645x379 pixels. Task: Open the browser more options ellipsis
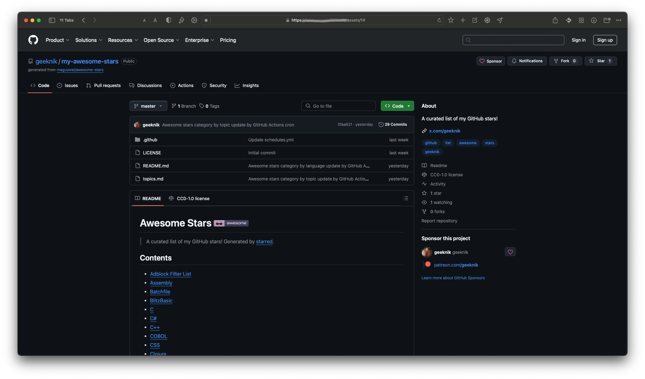pos(619,20)
